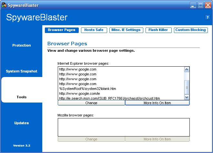Open the help question mark icon
Viewport: 213px width, 153px height.
208,17
